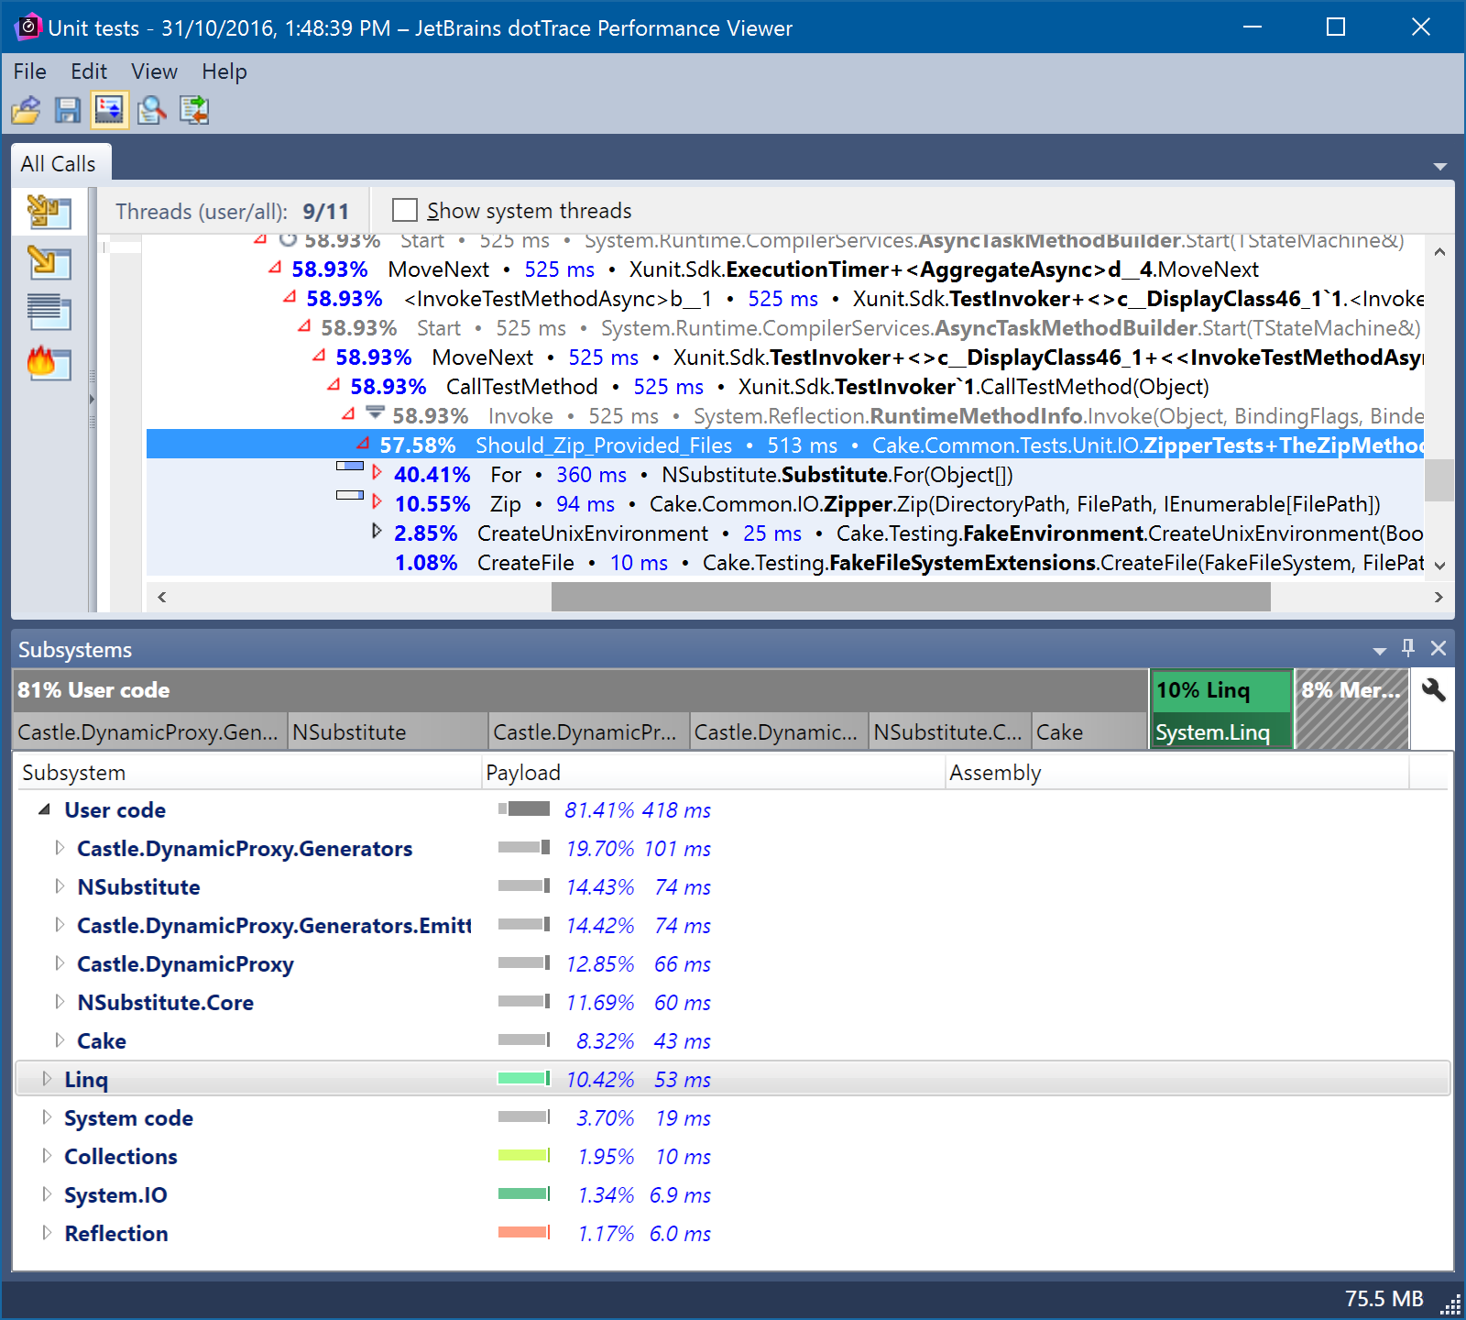
Task: Open the View menu
Action: click(154, 71)
